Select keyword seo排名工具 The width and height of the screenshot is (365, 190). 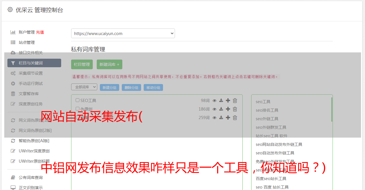pos(267,110)
